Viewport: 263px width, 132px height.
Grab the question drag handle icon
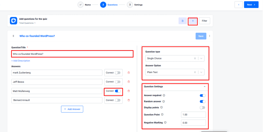[x=13, y=36]
